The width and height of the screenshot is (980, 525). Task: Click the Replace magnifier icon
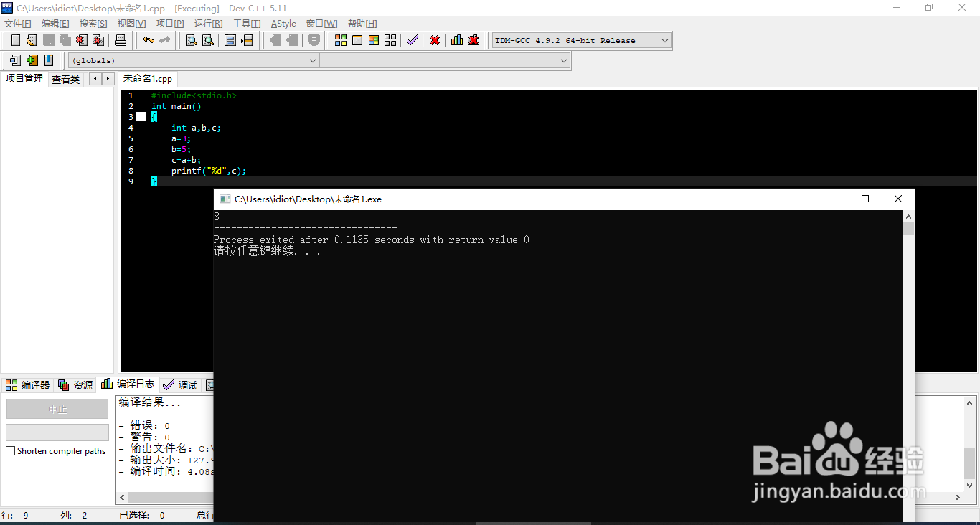208,40
